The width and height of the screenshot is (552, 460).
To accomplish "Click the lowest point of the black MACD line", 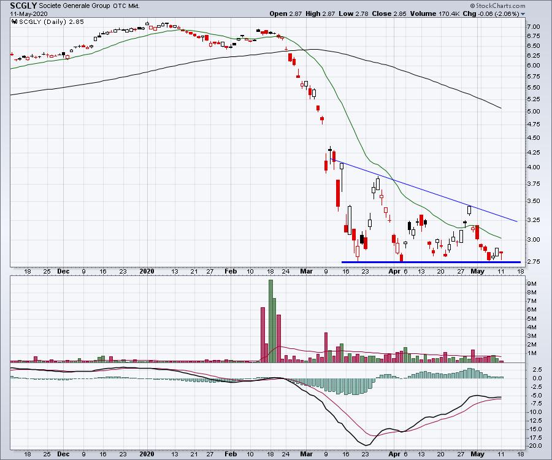I will click(366, 445).
